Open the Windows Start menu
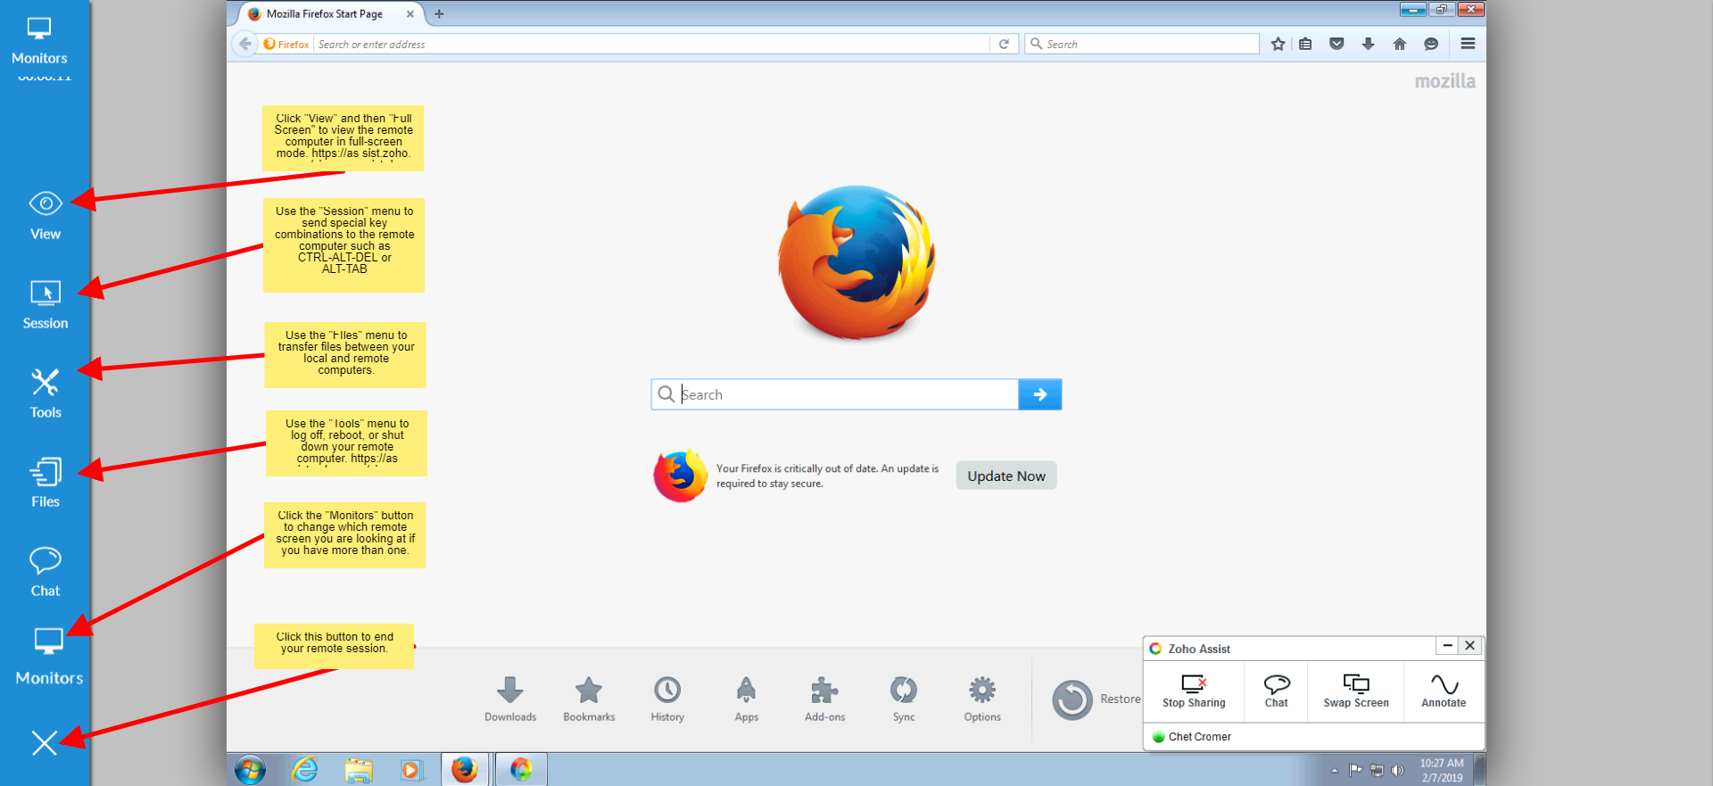Screen dimensions: 1713x786 [251, 769]
